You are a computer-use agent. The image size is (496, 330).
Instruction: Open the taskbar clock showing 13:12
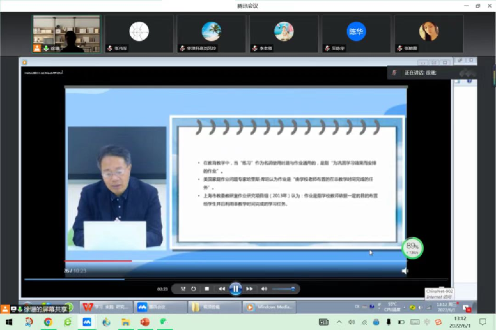coord(460,322)
